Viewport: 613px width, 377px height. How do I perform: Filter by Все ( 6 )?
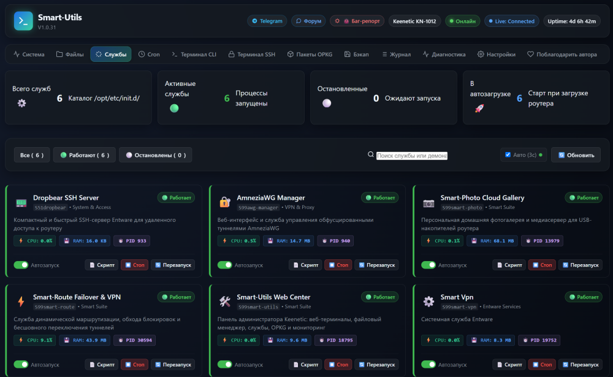32,155
